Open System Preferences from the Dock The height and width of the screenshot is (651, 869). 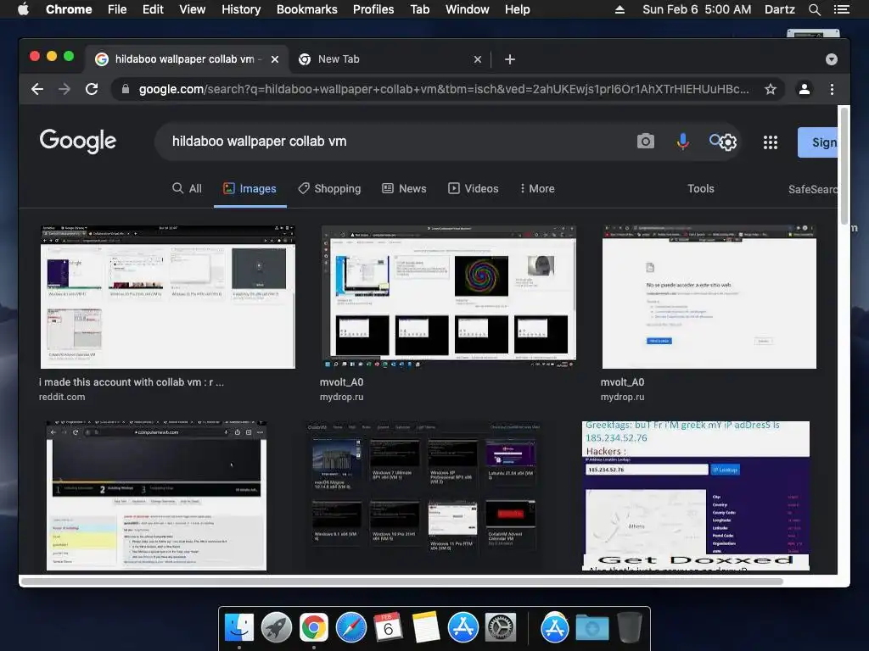tap(501, 628)
